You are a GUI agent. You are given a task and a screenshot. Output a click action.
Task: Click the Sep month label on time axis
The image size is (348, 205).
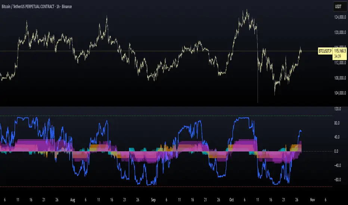point(153,200)
